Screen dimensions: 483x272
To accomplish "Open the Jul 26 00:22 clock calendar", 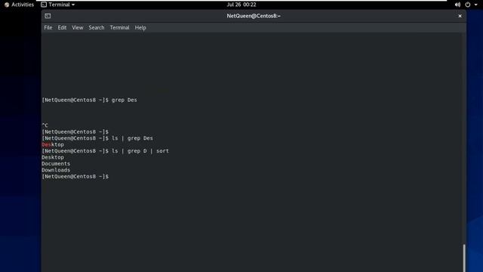I will 241,5.
